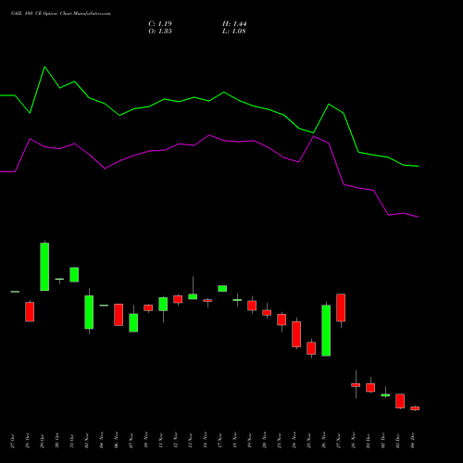Select the 31 Oct date label

(72, 441)
